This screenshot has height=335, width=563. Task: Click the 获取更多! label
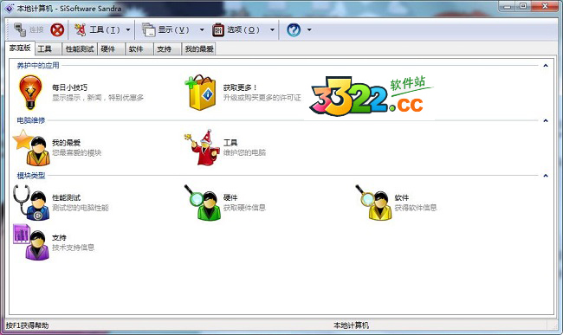pos(240,87)
